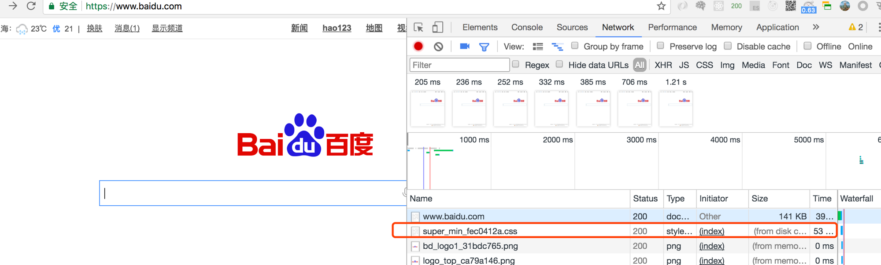Clear the network log with the clear icon
This screenshot has height=265, width=881.
tap(438, 47)
